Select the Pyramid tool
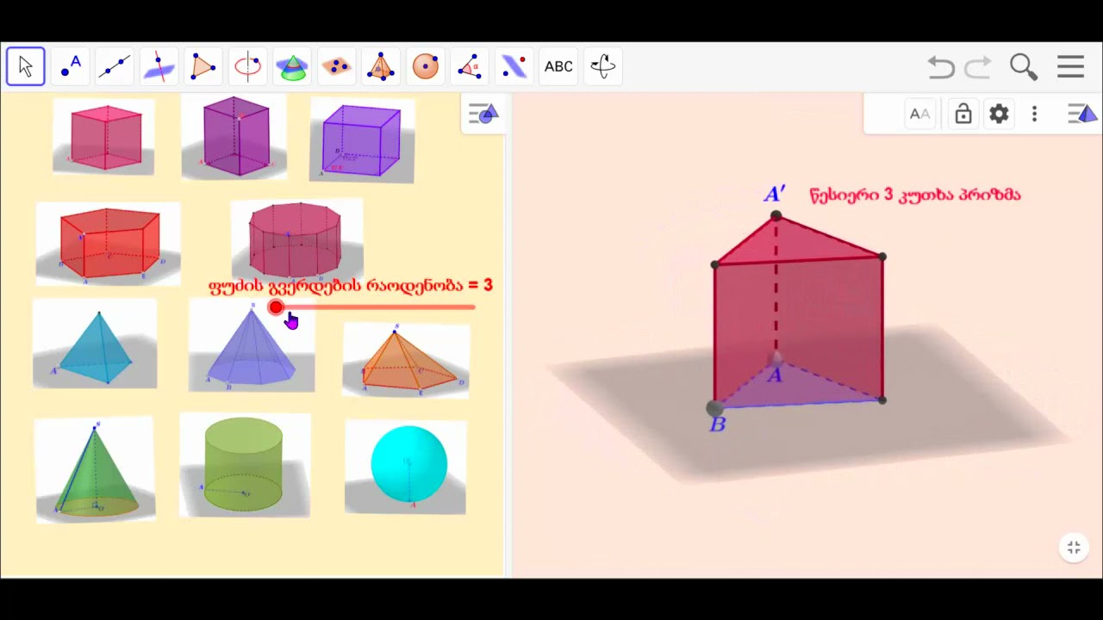This screenshot has width=1103, height=620. [x=380, y=66]
